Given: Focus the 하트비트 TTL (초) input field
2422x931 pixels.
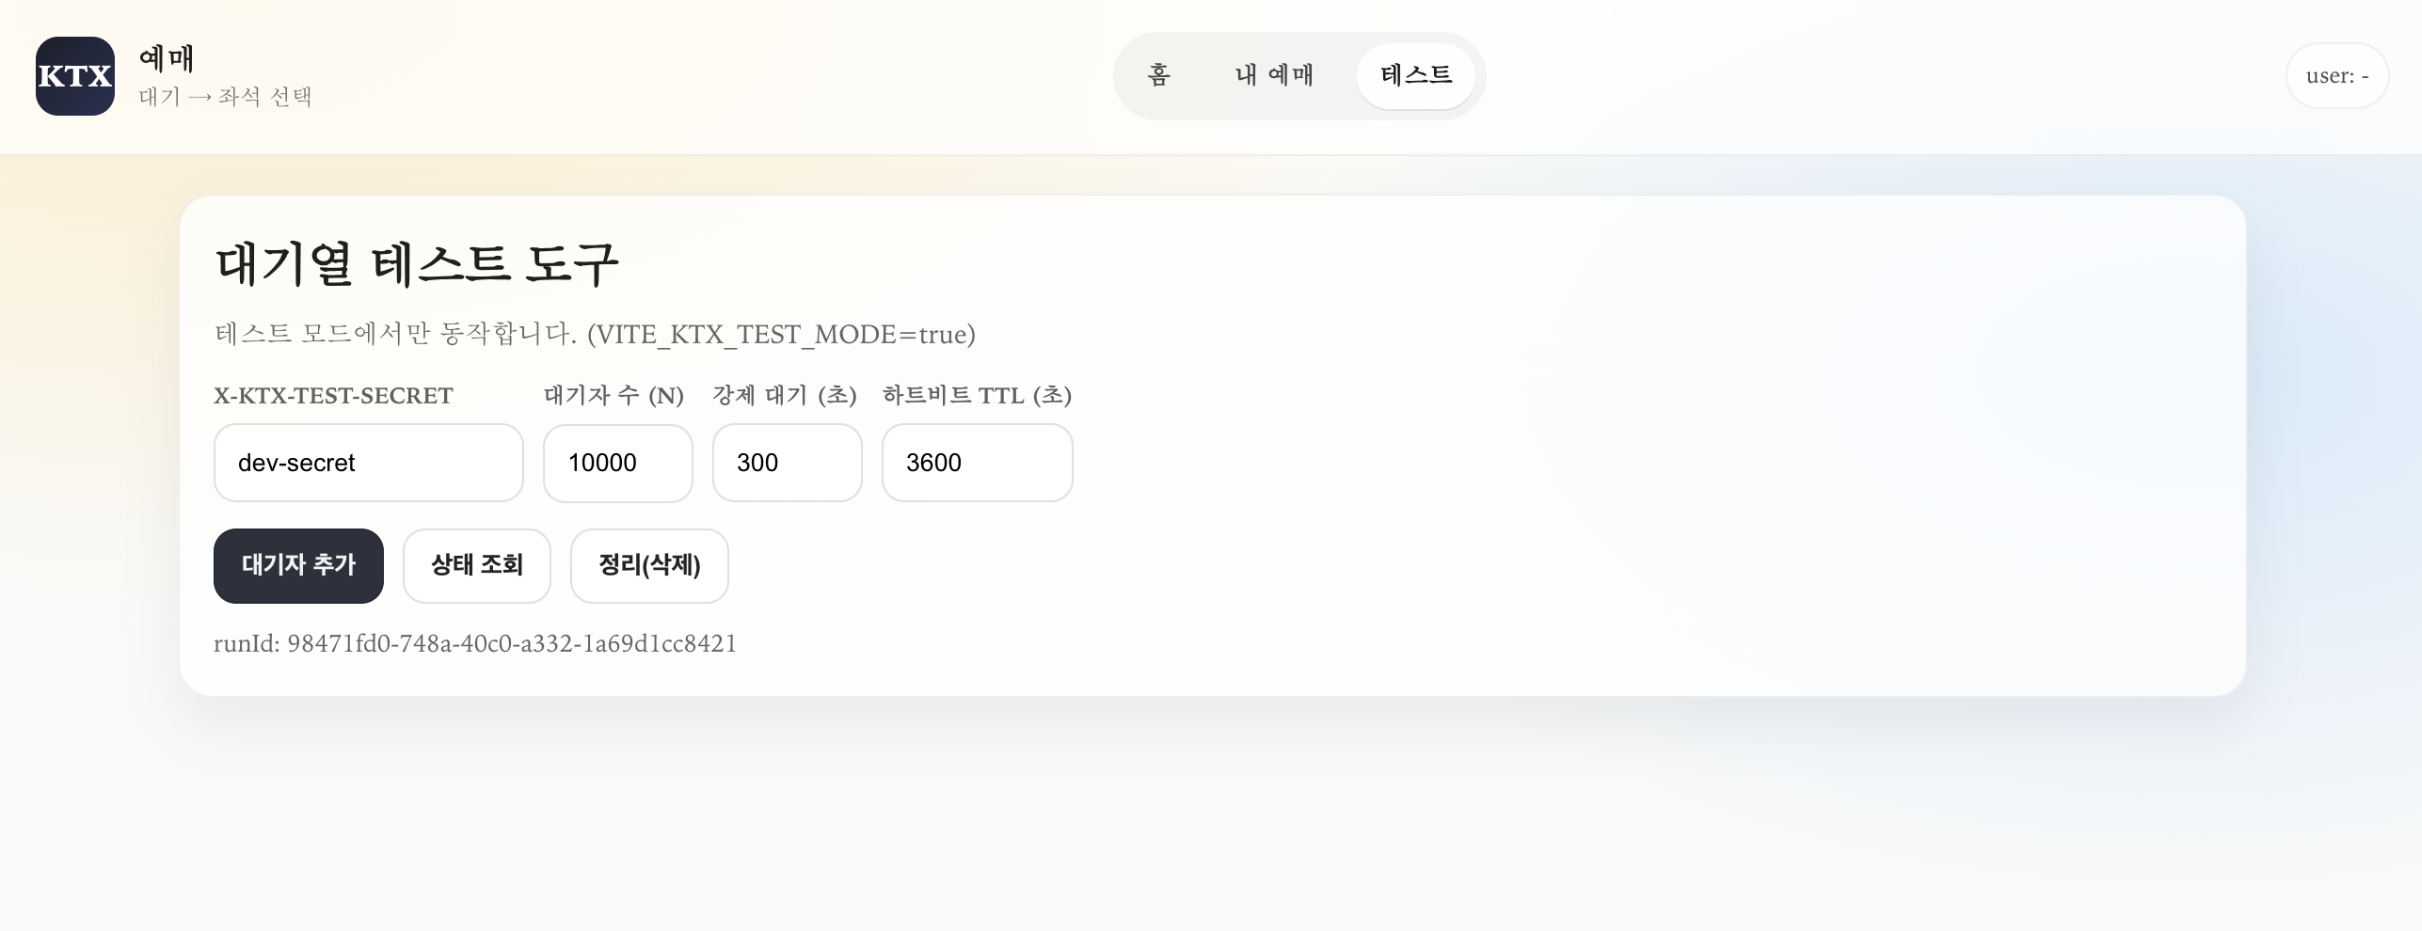Looking at the screenshot, I should coord(977,463).
